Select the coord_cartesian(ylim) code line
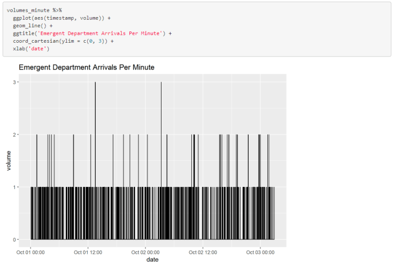The height and width of the screenshot is (265, 393). coord(63,41)
